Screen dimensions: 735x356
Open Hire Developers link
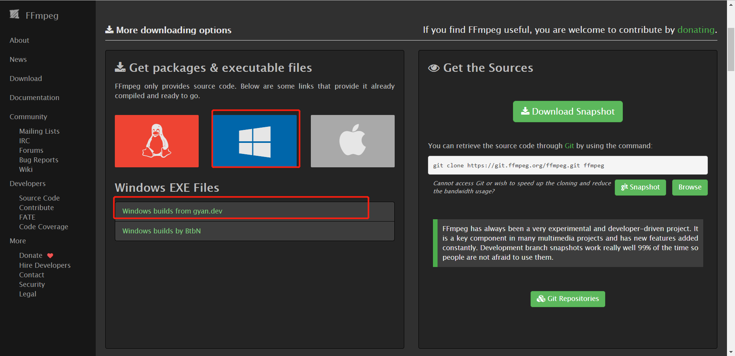(x=45, y=265)
